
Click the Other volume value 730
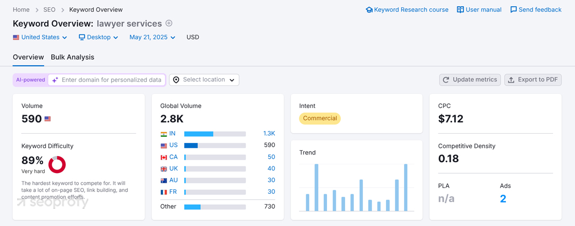pos(269,207)
